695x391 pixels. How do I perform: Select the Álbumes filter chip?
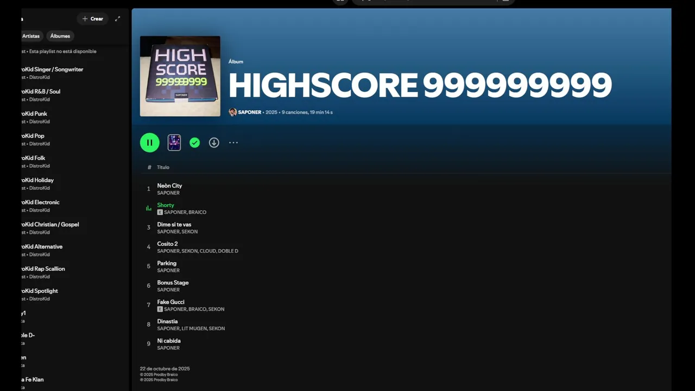60,36
